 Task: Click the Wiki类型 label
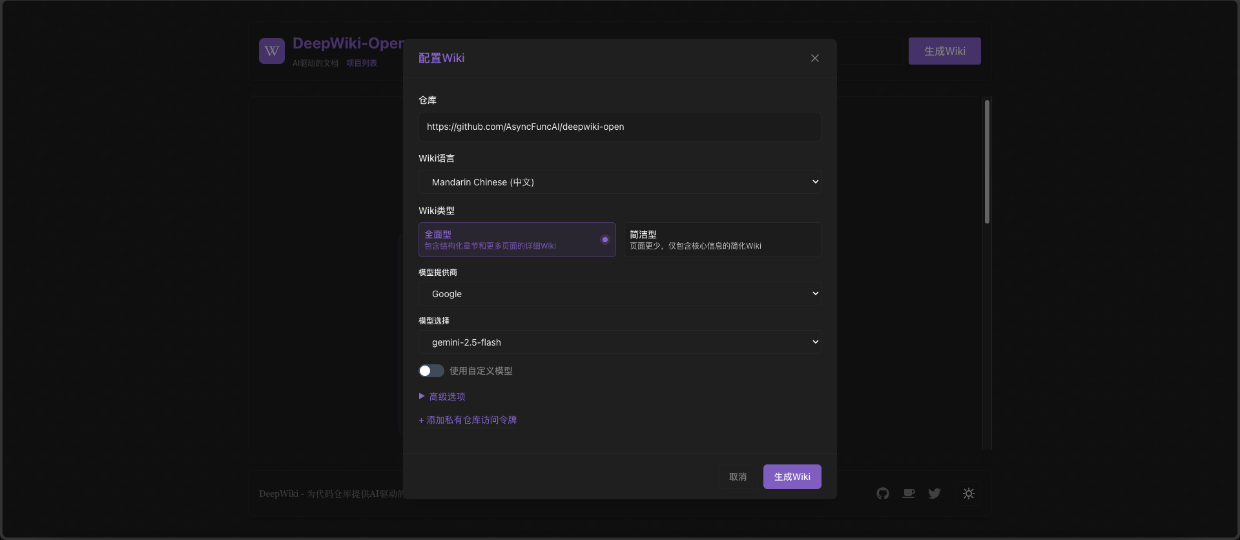[x=437, y=211]
